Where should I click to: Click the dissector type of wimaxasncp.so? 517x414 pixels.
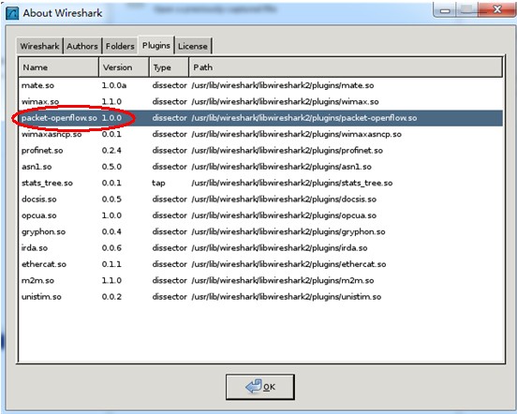click(x=170, y=134)
